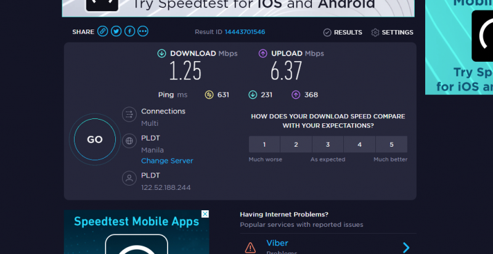The width and height of the screenshot is (493, 254).
Task: Select the 368 upload ping value
Action: point(311,94)
